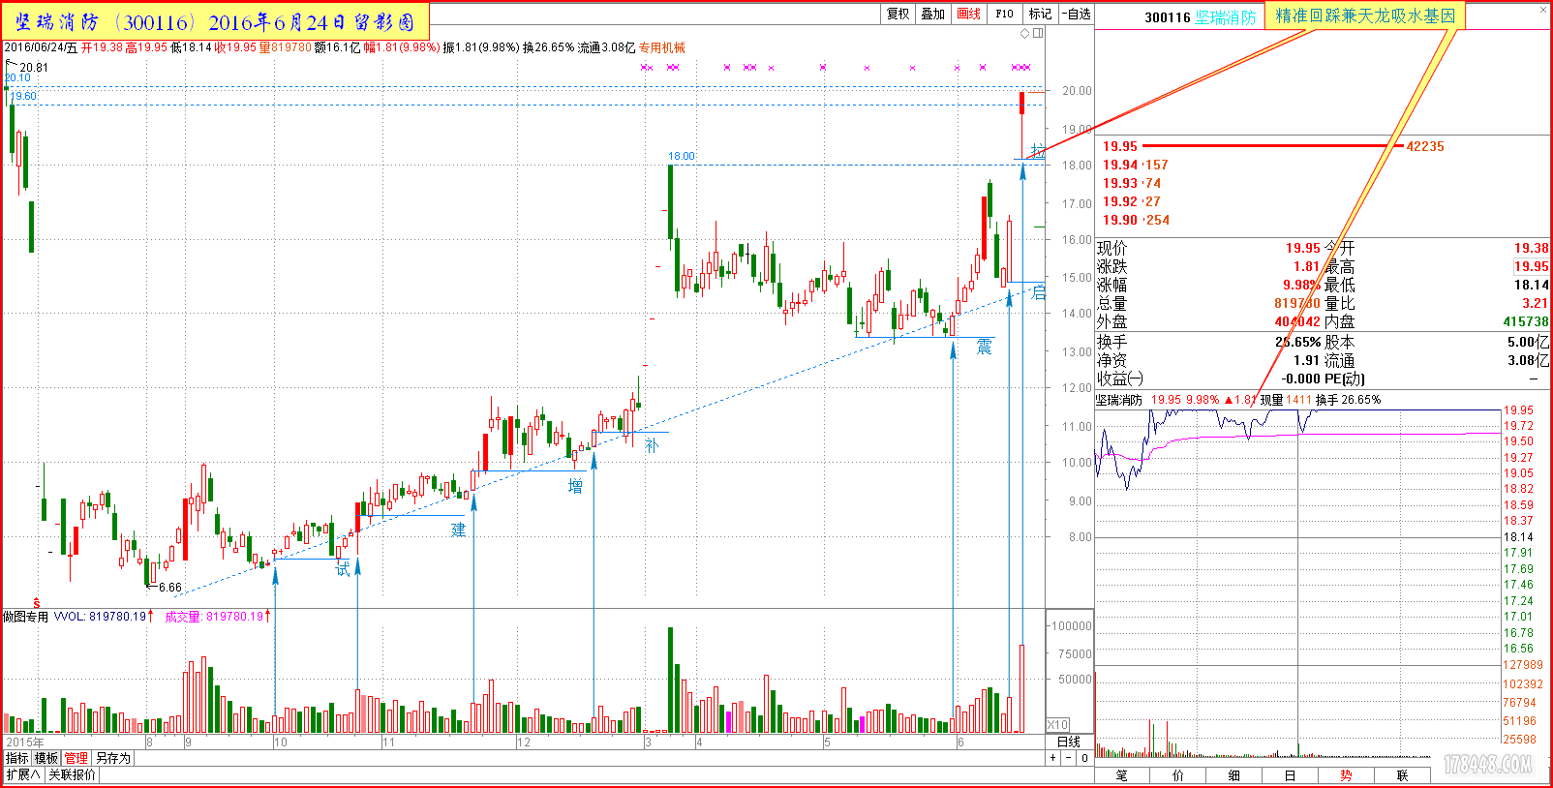Click the 20.81 high price label
This screenshot has height=788, width=1553.
tap(34, 68)
